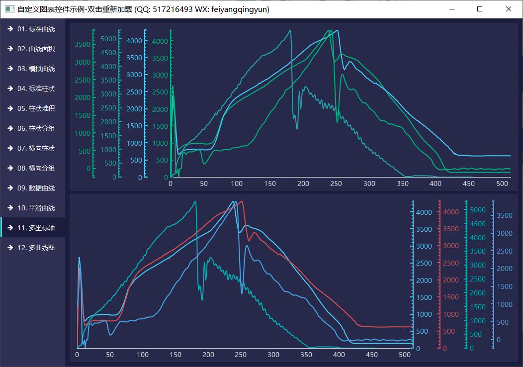The height and width of the screenshot is (367, 523).
Task: Click the arrow icon beside 01. 标准曲线
Action: coord(10,29)
